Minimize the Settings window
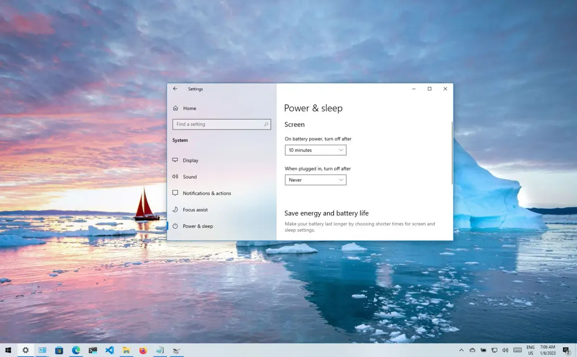The height and width of the screenshot is (357, 577). pyautogui.click(x=414, y=89)
